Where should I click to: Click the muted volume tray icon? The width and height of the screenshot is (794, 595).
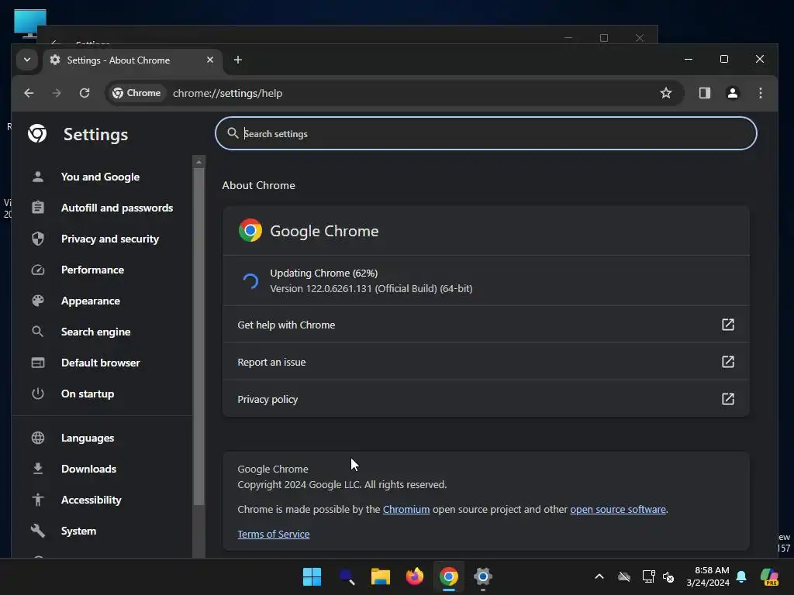(669, 576)
